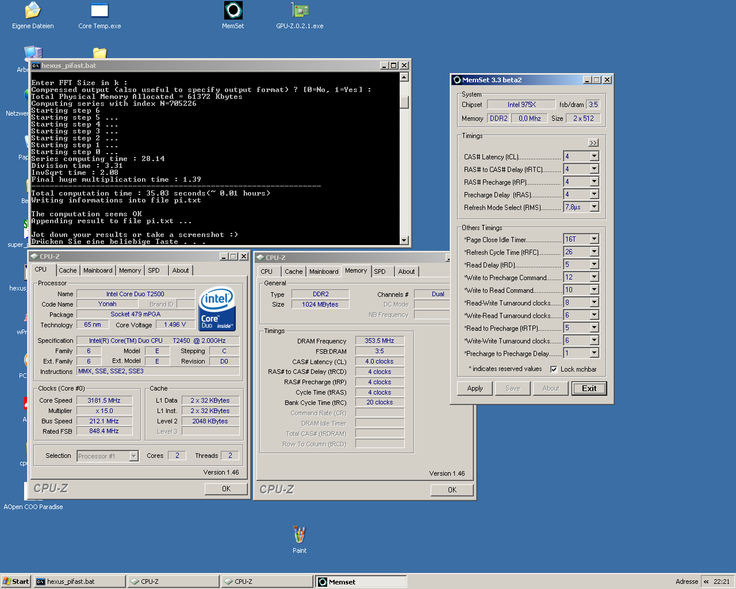Select the Memset taskbar button
736x589 pixels.
click(x=361, y=582)
